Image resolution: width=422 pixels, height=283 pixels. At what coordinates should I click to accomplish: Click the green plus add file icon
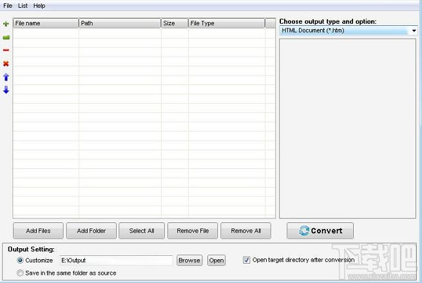[x=6, y=24]
